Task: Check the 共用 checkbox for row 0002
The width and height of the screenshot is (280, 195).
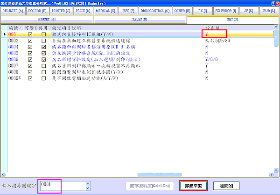Action: click(x=43, y=41)
